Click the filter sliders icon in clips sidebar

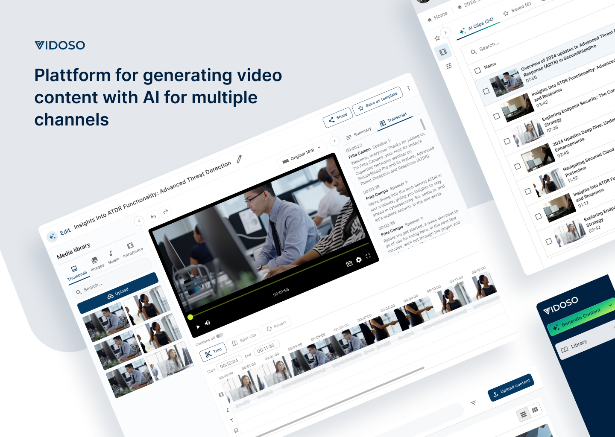pyautogui.click(x=449, y=66)
